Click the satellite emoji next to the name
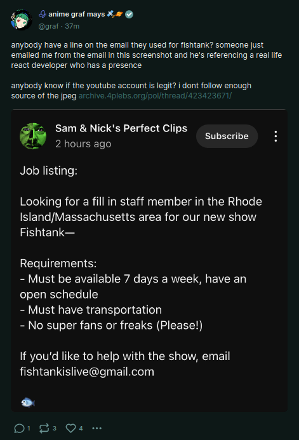This screenshot has height=440, width=299. (x=111, y=14)
